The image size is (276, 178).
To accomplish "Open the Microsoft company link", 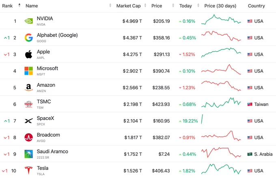I will coord(47,68).
